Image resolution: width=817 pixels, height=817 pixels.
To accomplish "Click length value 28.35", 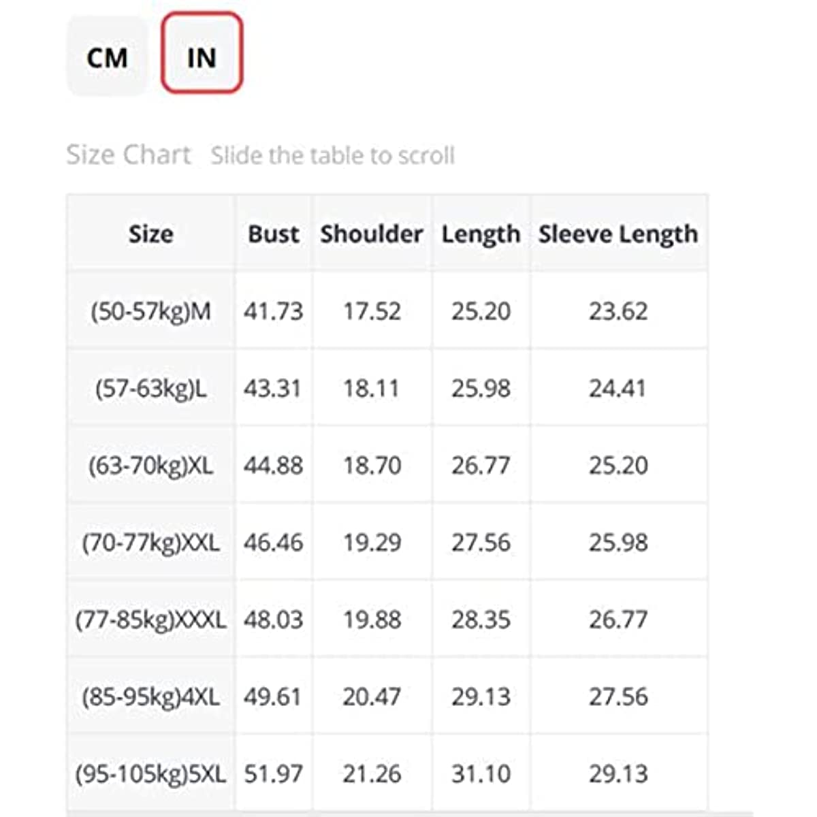I will pyautogui.click(x=481, y=620).
